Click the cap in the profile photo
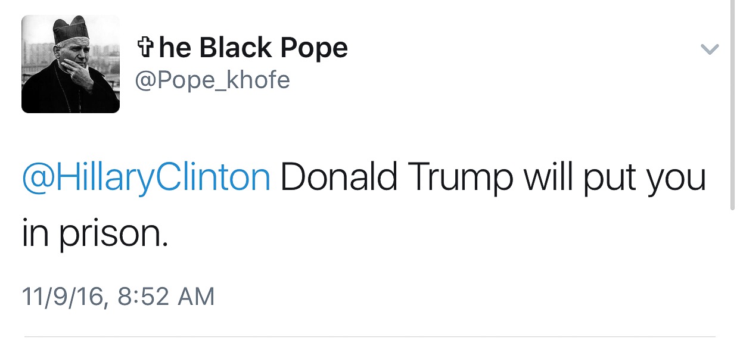740x346 pixels. click(x=71, y=30)
